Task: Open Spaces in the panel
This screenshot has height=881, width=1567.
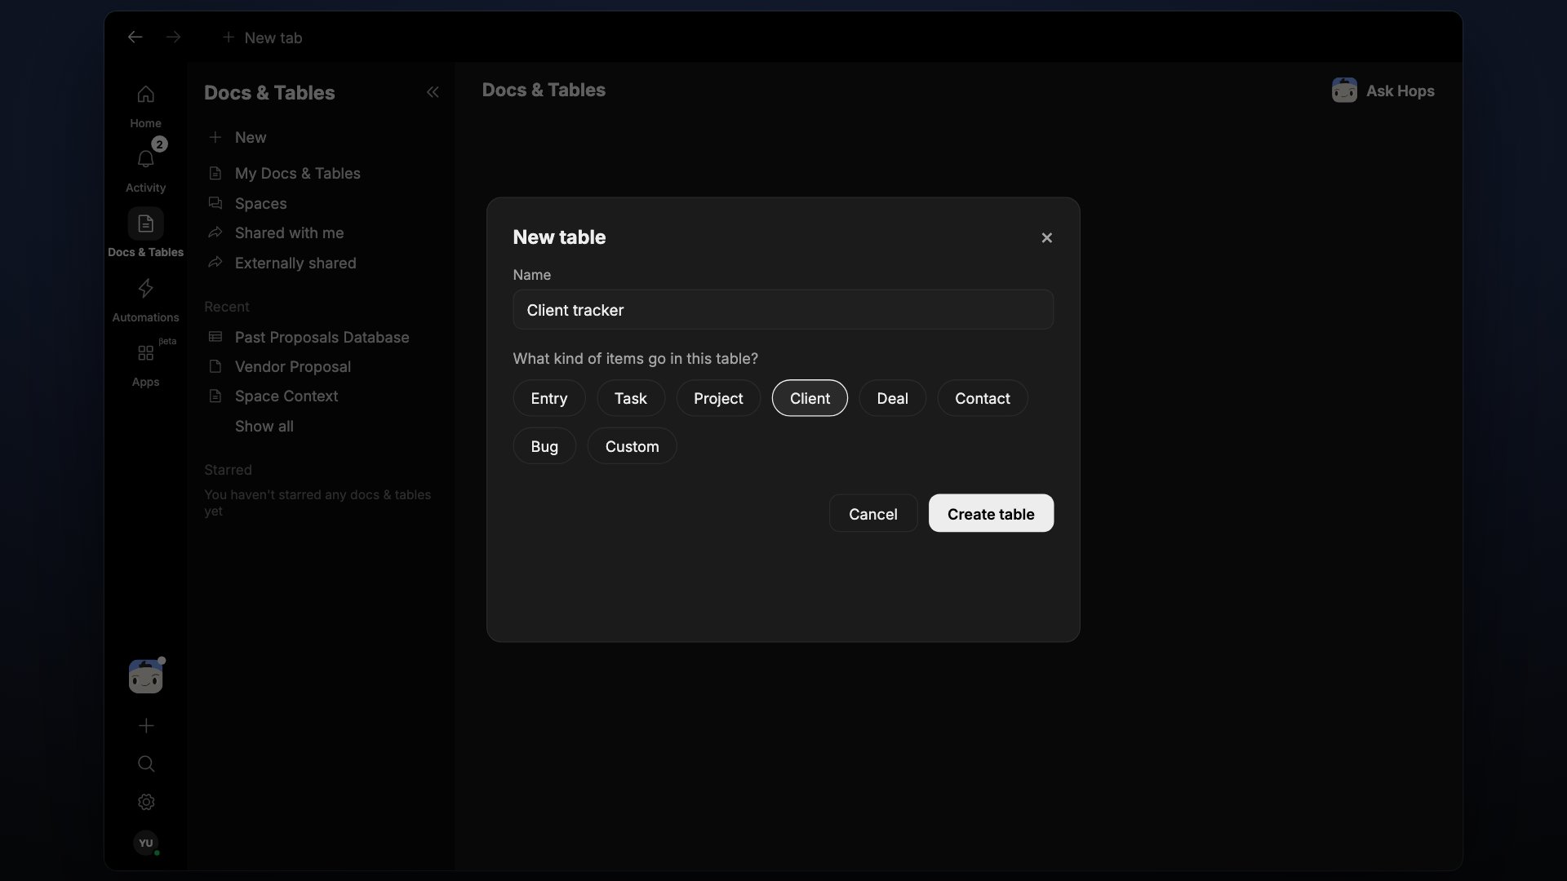Action: (x=247, y=203)
